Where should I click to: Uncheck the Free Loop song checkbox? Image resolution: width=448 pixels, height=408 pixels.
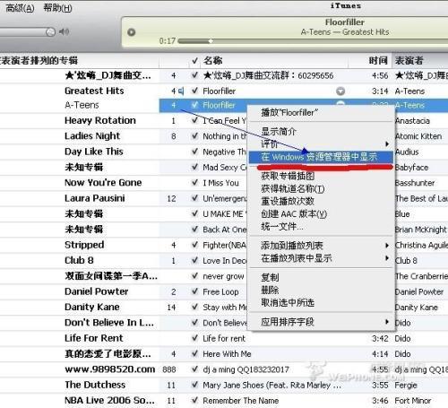click(x=194, y=291)
